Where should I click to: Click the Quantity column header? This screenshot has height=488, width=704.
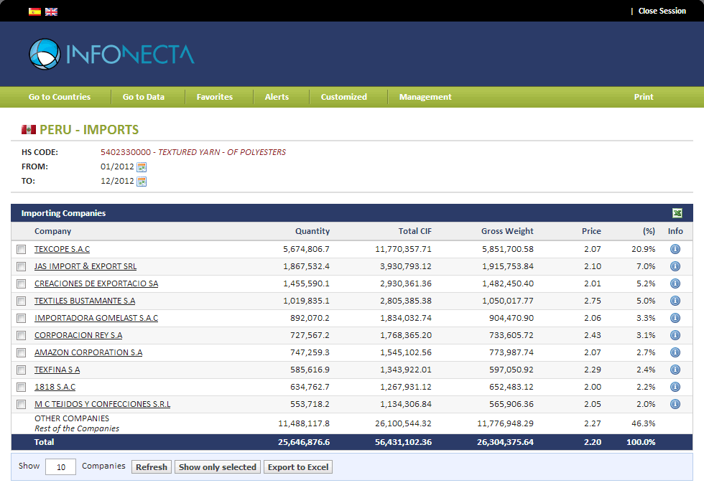point(312,231)
